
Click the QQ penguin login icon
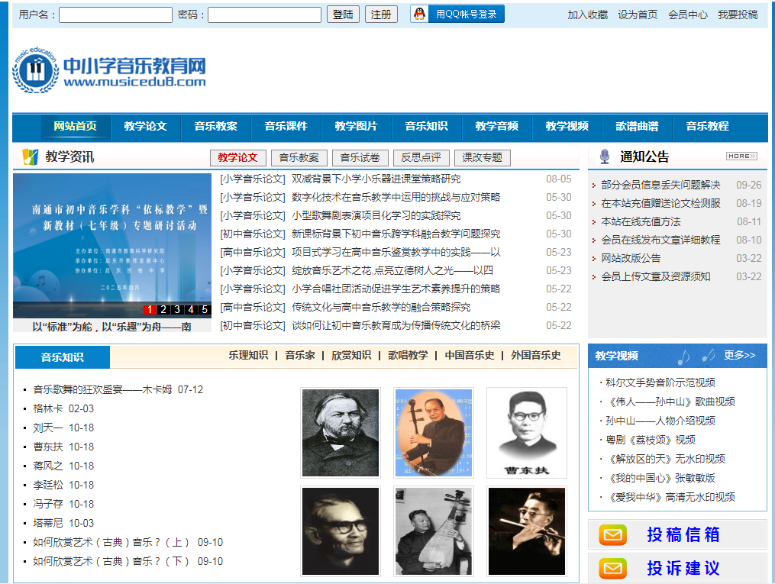418,15
